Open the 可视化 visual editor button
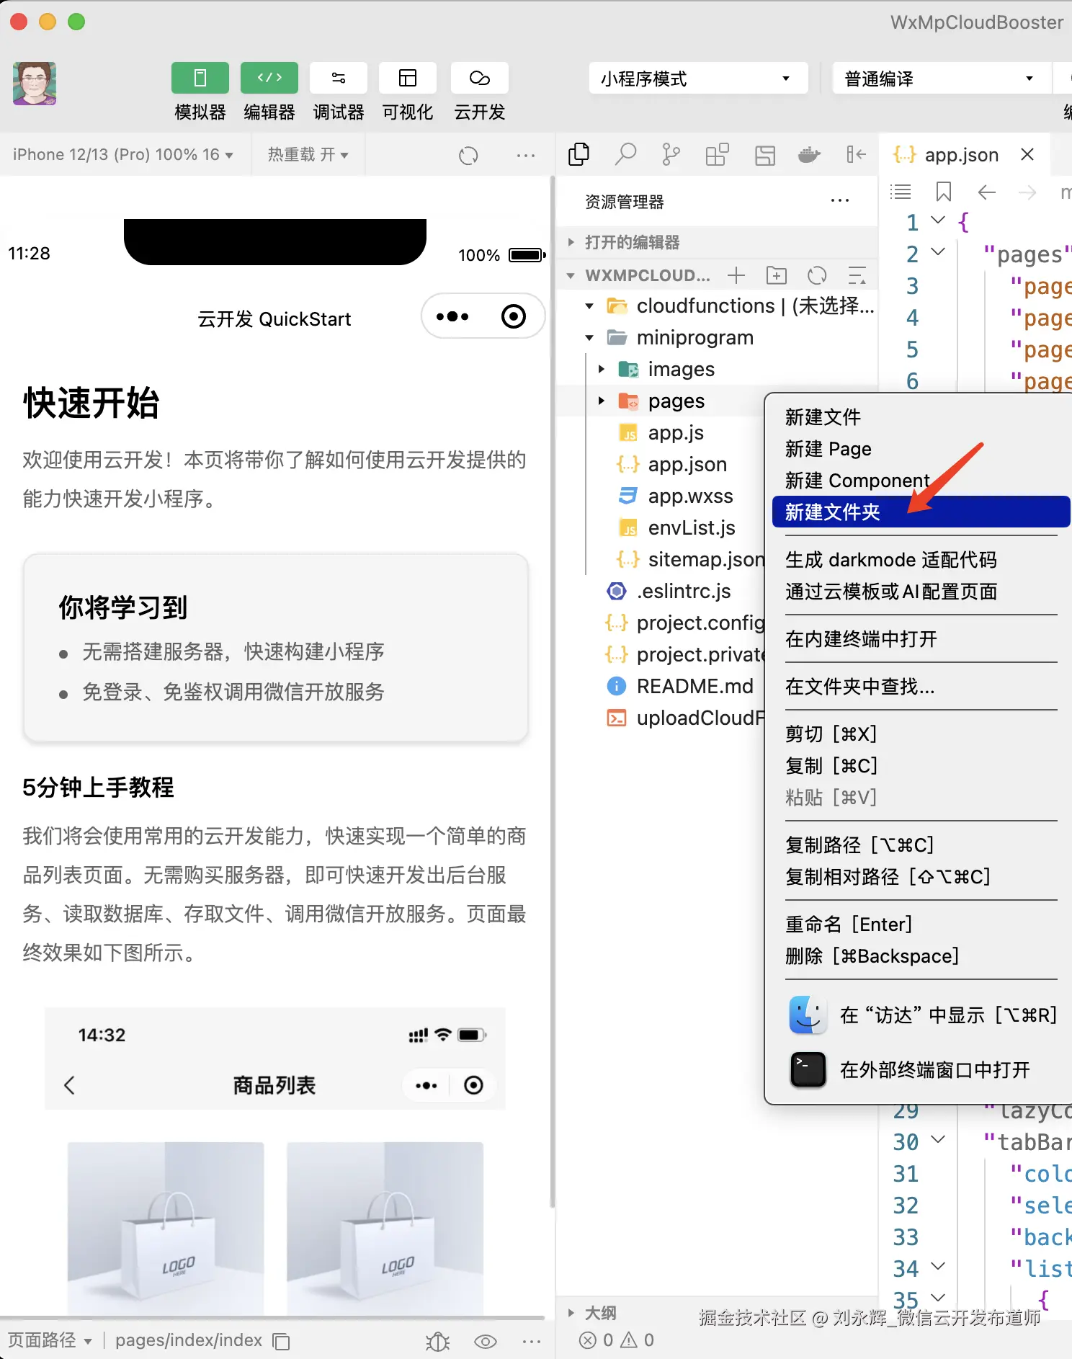The width and height of the screenshot is (1072, 1359). click(408, 78)
